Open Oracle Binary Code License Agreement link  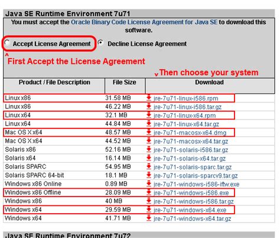tap(144, 22)
